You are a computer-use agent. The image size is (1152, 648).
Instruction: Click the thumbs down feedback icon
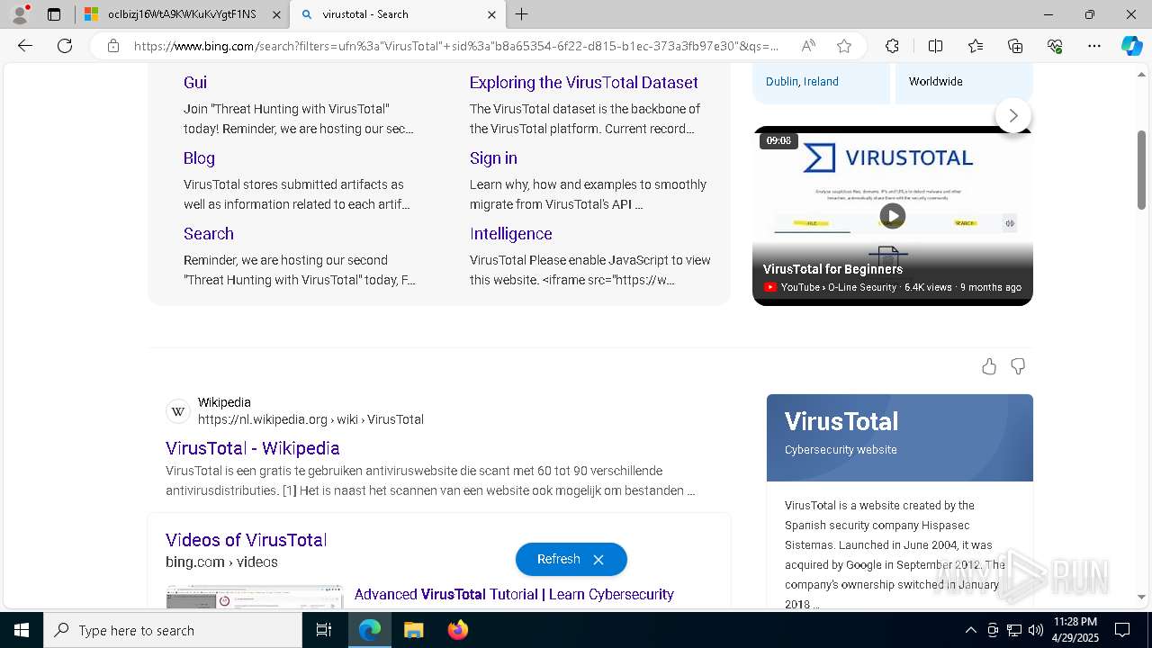[1018, 366]
